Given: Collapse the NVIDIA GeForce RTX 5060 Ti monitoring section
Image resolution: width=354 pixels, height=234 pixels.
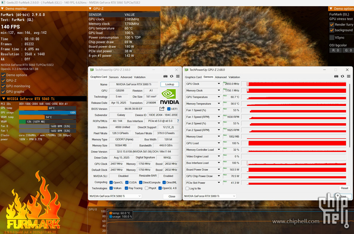Looking at the screenshot, I should click(x=4, y=99).
